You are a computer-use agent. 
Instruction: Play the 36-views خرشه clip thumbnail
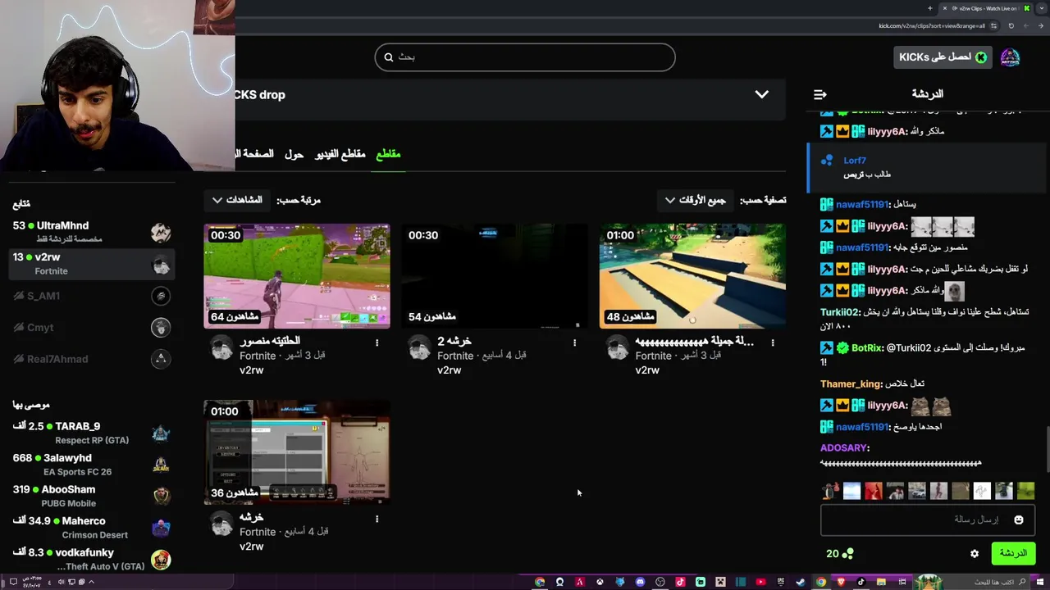297,452
